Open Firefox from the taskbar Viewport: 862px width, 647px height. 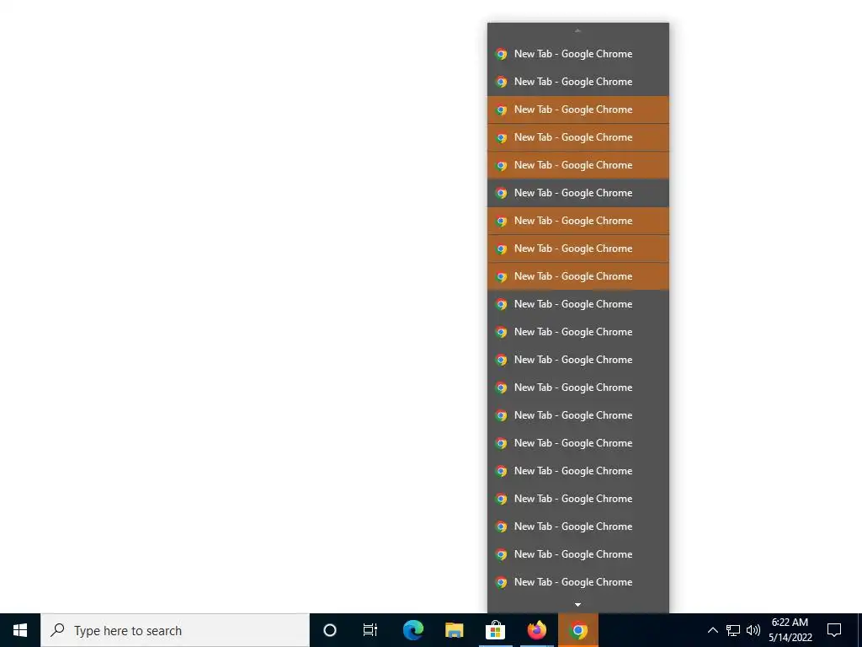[x=536, y=630]
